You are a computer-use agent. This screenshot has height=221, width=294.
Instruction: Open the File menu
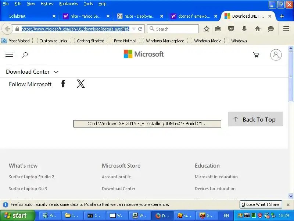tap(6, 4)
